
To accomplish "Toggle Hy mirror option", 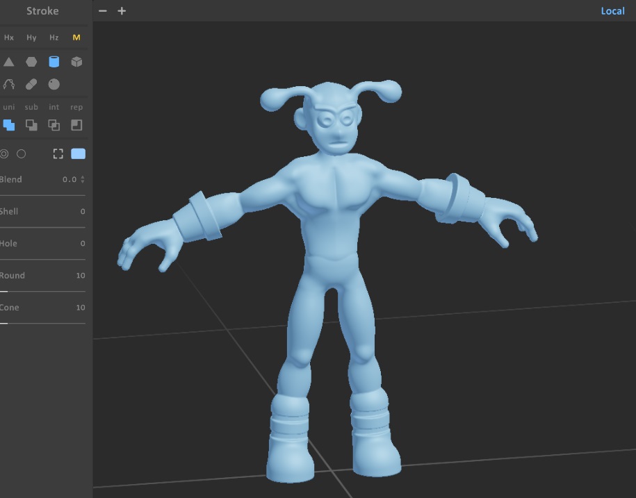I will [31, 38].
